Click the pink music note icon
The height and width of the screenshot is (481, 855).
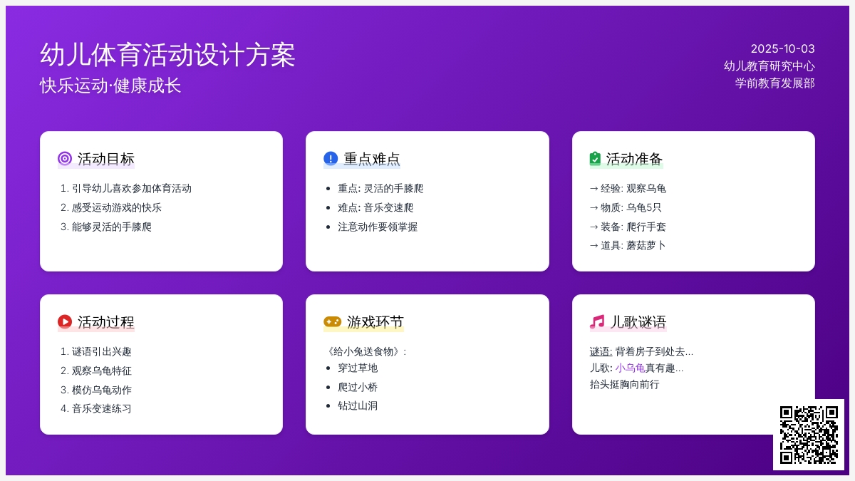point(597,321)
